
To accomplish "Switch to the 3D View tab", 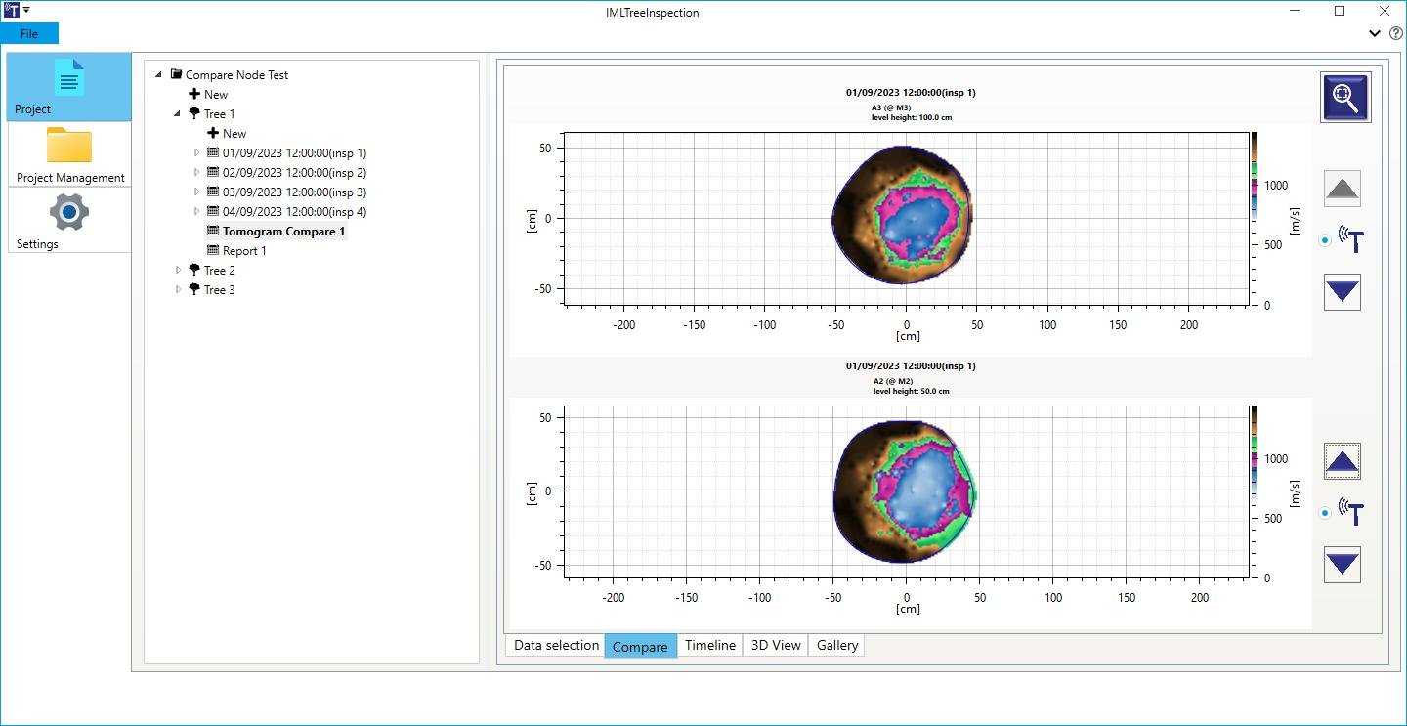I will point(775,646).
